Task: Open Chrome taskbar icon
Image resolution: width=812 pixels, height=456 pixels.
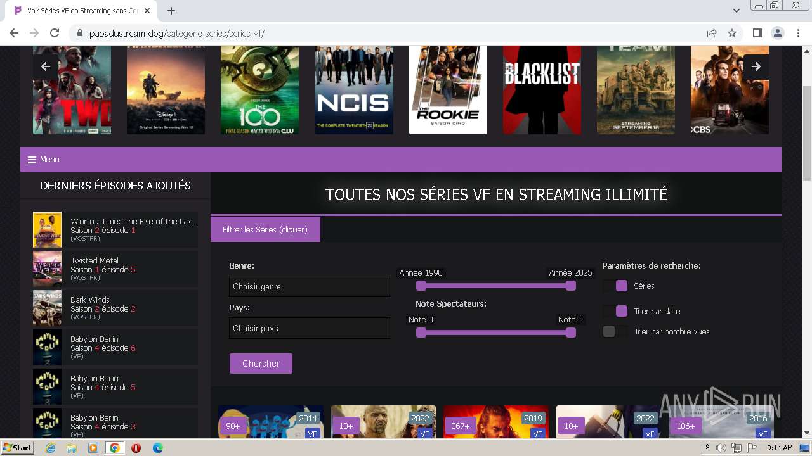Action: point(115,448)
